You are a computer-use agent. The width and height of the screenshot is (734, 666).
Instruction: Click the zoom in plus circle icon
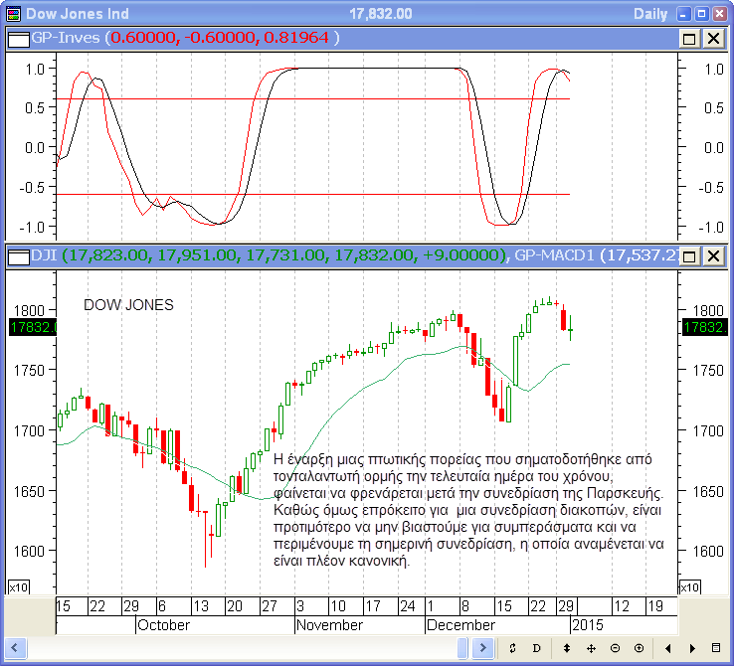(639, 648)
